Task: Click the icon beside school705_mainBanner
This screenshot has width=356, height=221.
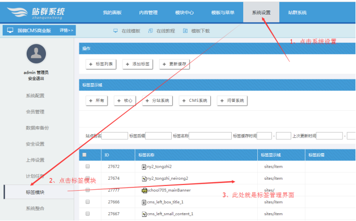Action: click(x=144, y=190)
